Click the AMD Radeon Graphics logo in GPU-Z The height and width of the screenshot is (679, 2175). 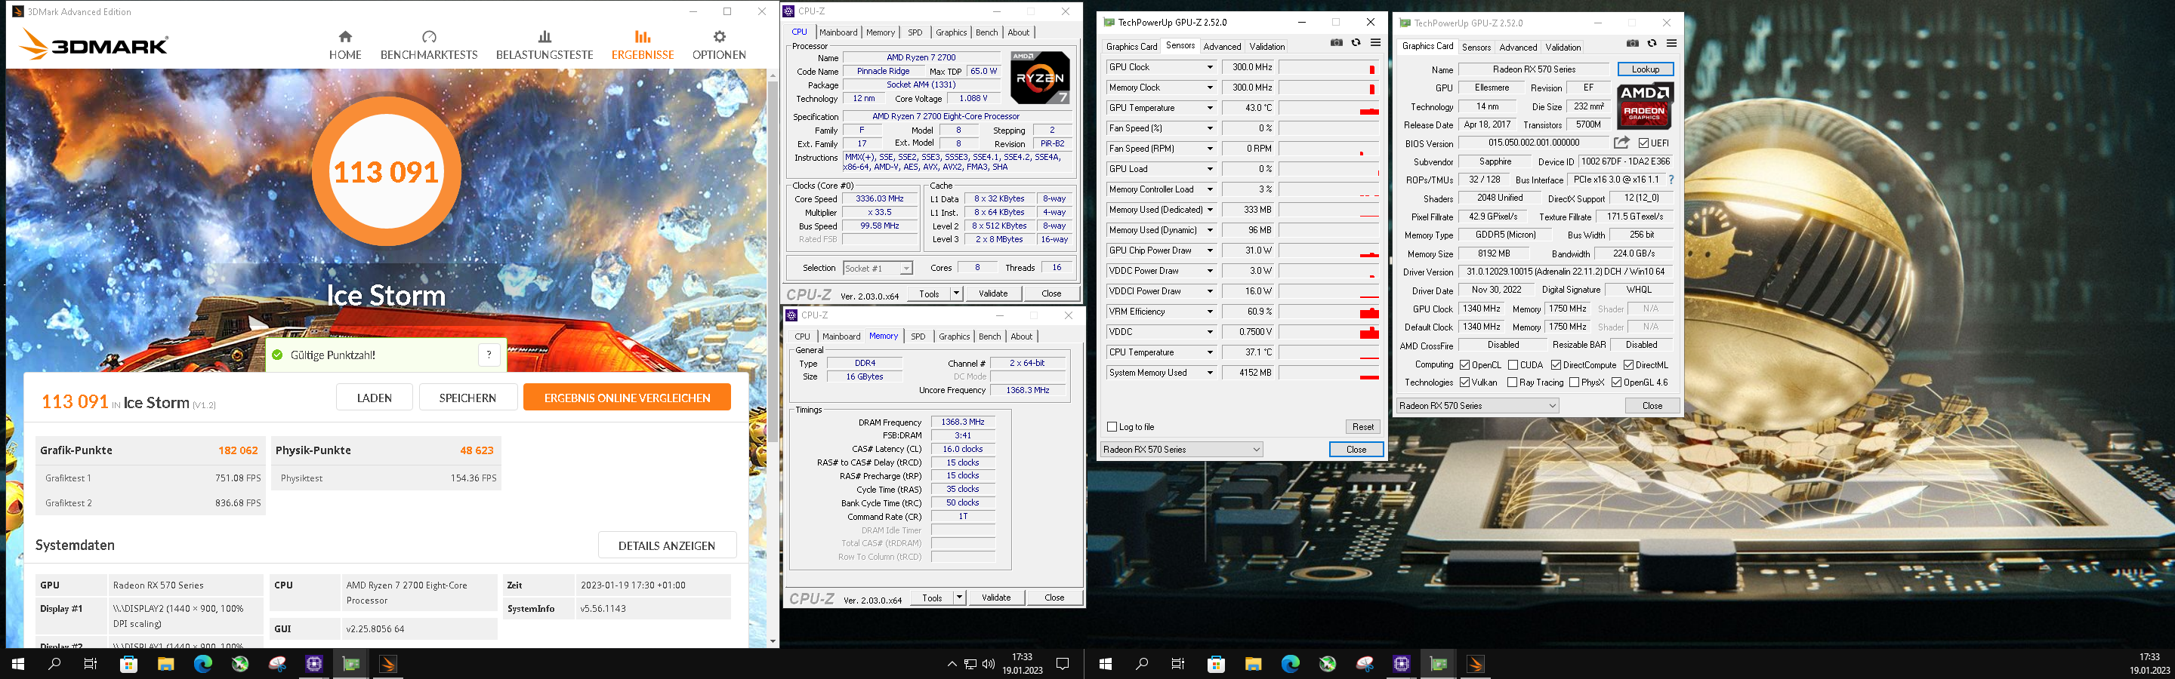click(1645, 105)
